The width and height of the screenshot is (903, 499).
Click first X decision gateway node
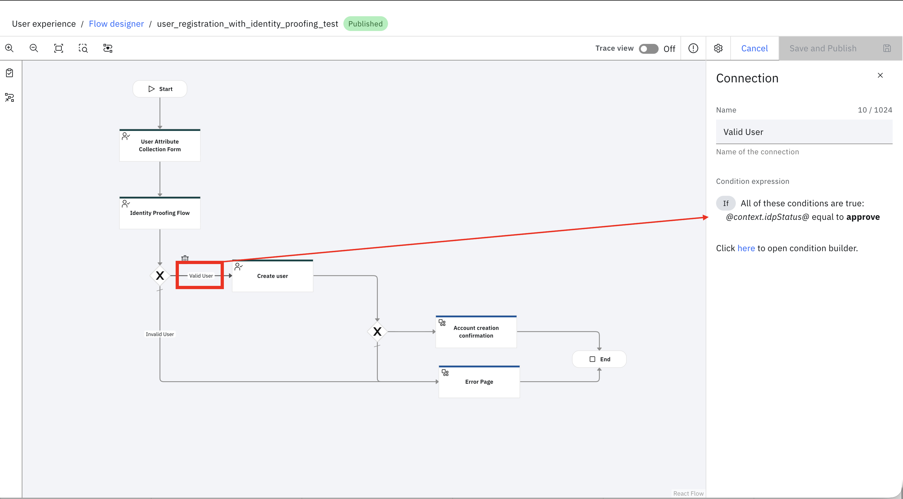[160, 276]
